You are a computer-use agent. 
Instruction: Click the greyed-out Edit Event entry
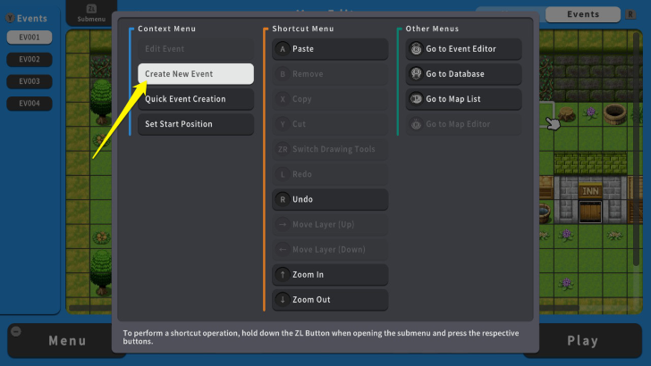(x=196, y=49)
